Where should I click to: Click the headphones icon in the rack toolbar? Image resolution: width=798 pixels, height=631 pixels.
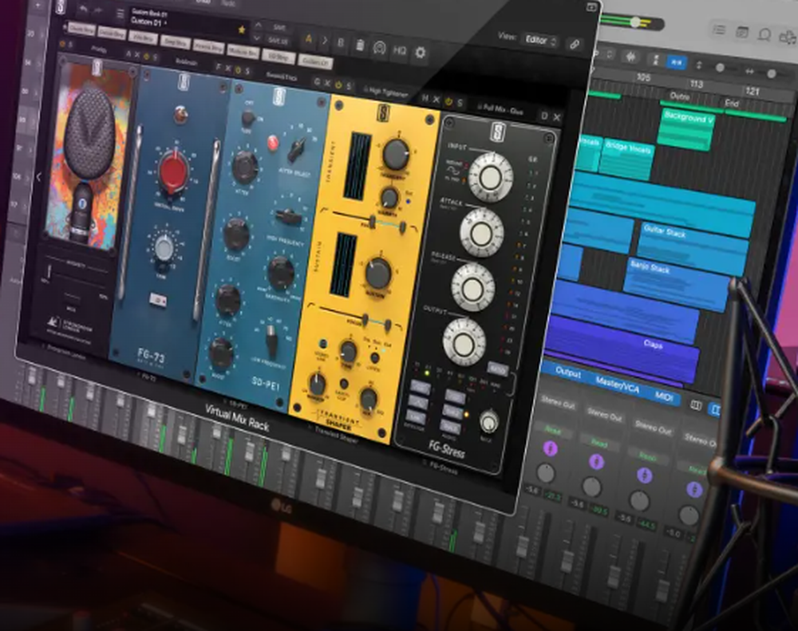click(x=378, y=48)
